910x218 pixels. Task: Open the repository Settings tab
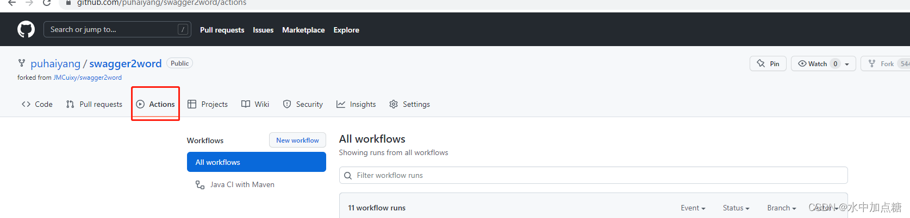click(409, 104)
